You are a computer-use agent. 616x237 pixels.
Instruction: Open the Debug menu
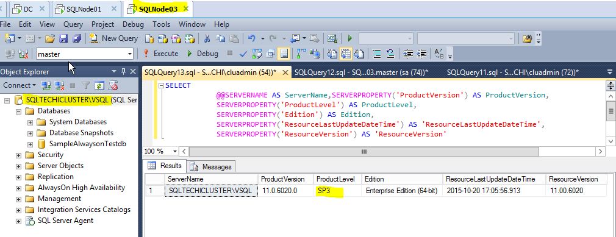coord(133,24)
